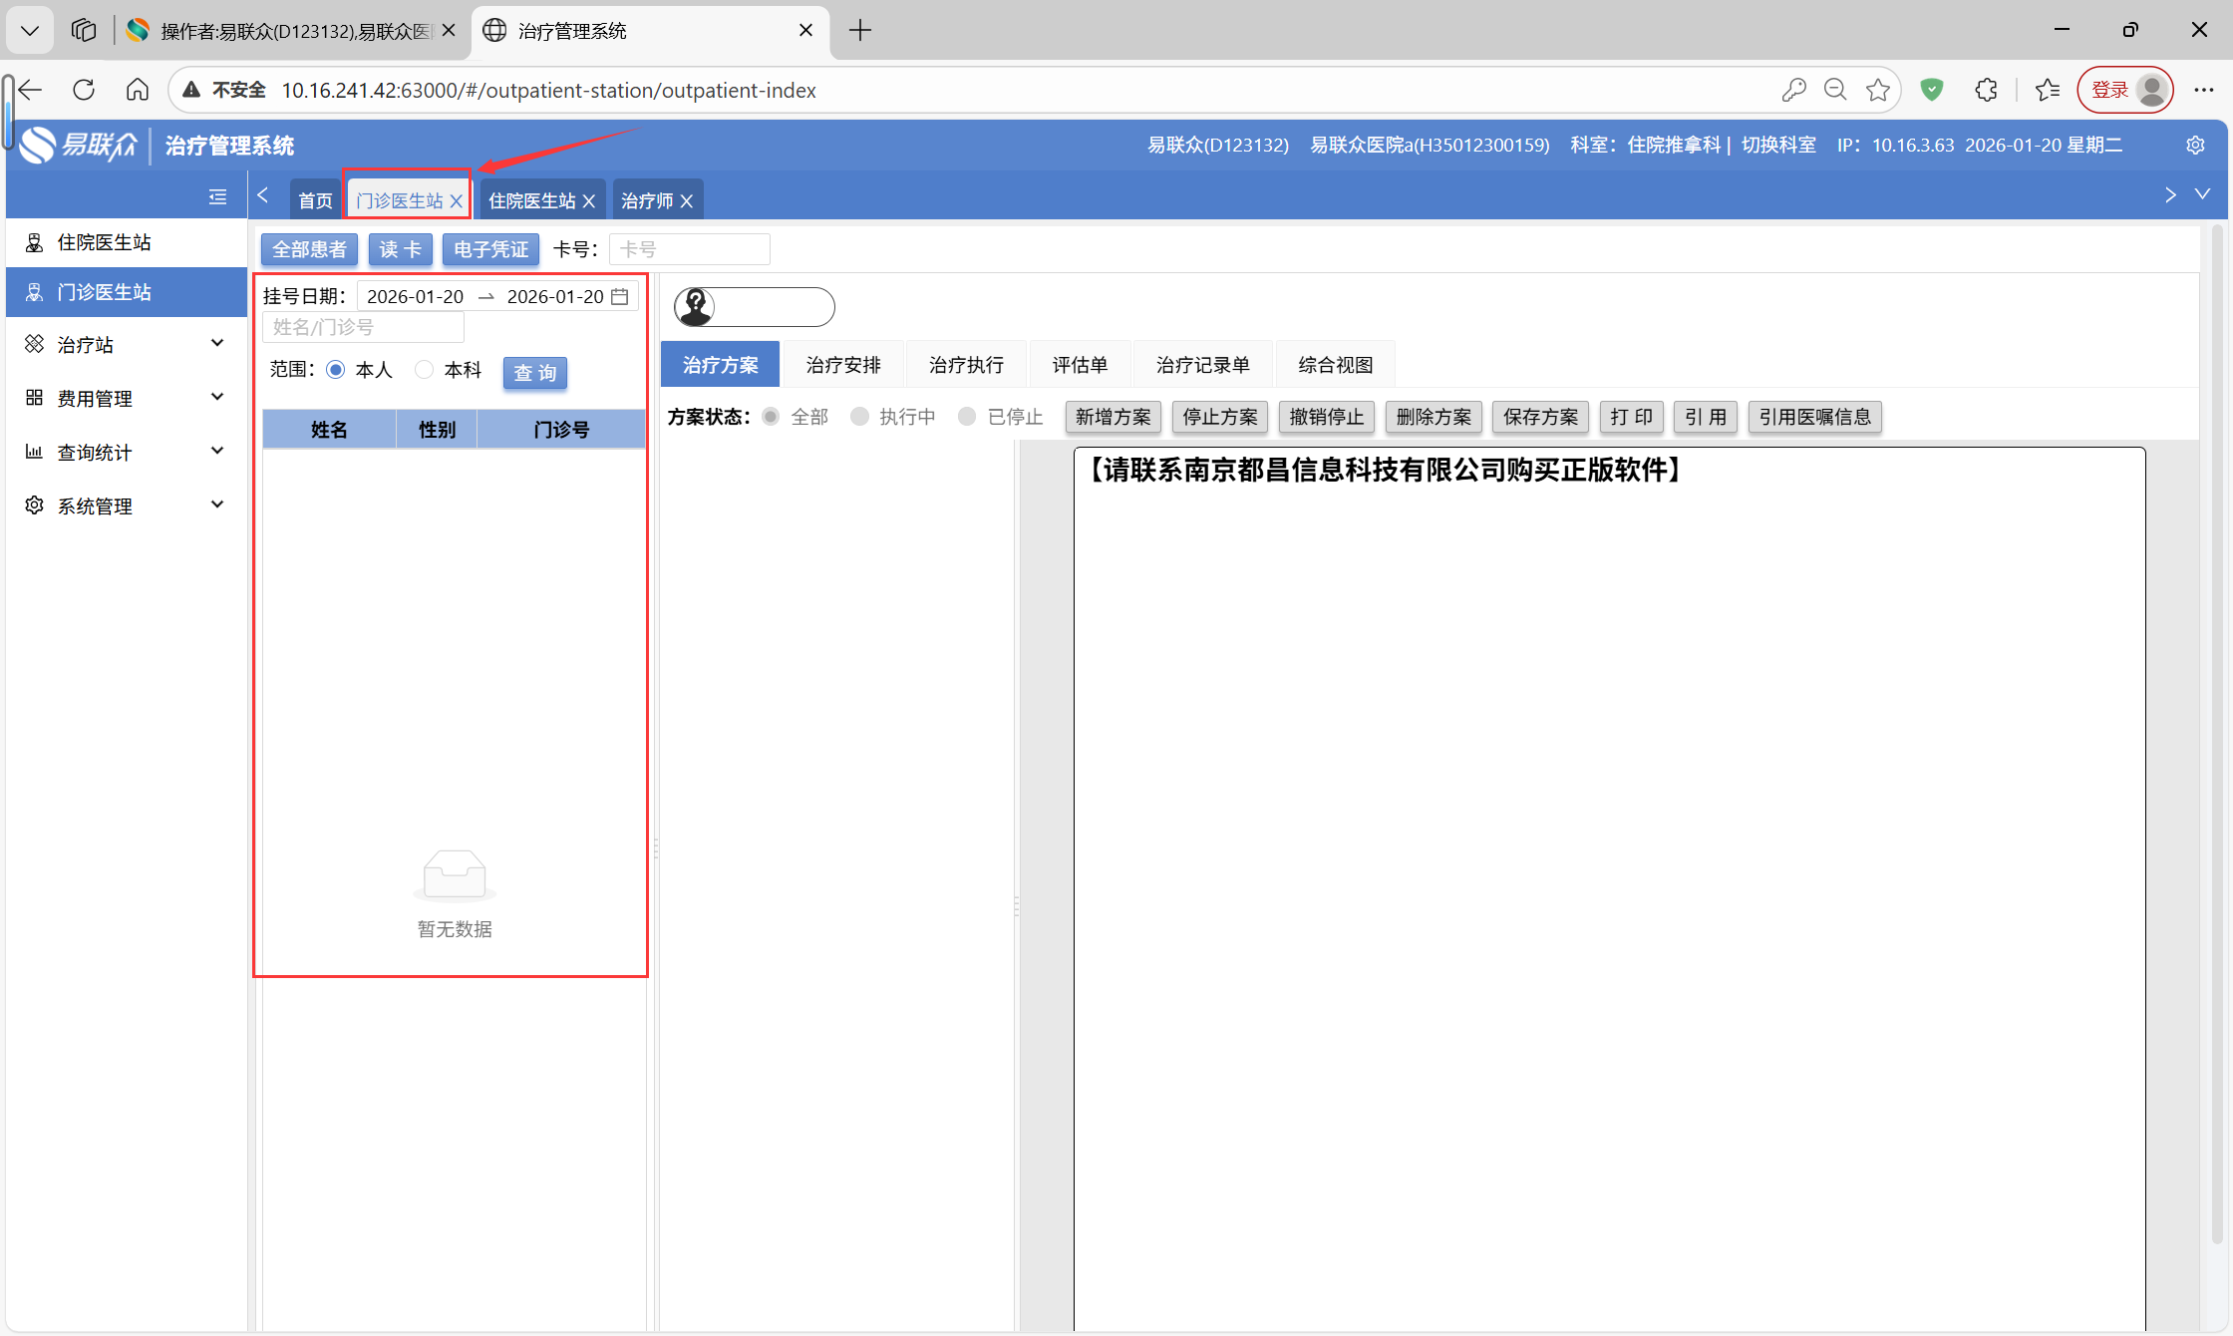Image resolution: width=2233 pixels, height=1336 pixels.
Task: Open the 住院医生站 tab
Action: [531, 201]
